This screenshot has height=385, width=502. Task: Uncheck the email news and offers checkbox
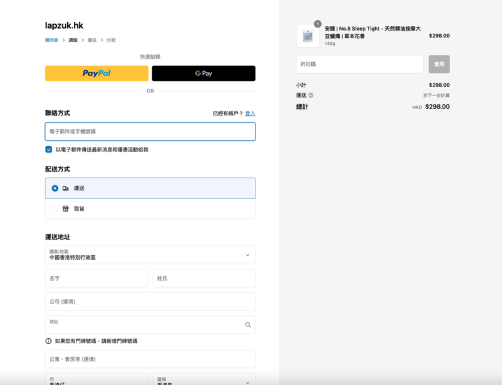pos(48,149)
